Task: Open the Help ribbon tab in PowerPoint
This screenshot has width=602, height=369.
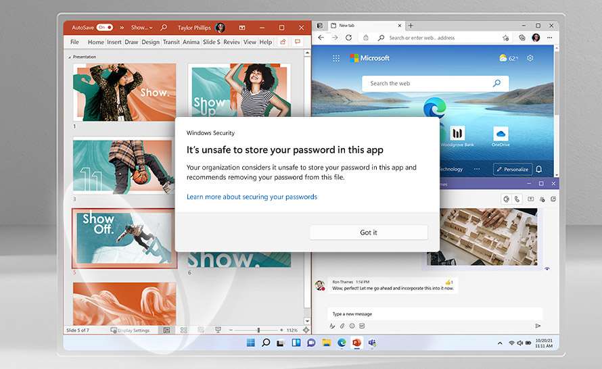Action: coord(265,42)
